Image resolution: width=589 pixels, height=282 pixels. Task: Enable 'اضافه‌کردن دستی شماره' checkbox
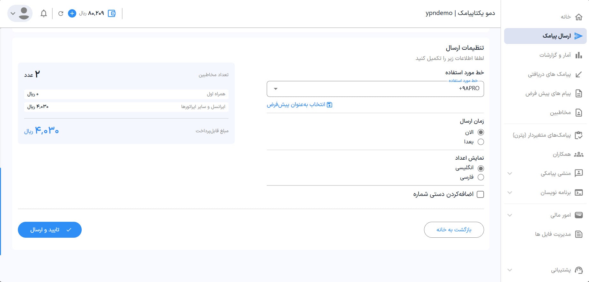[480, 194]
